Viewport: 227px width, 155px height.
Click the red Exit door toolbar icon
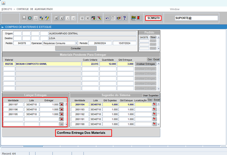(139, 18)
